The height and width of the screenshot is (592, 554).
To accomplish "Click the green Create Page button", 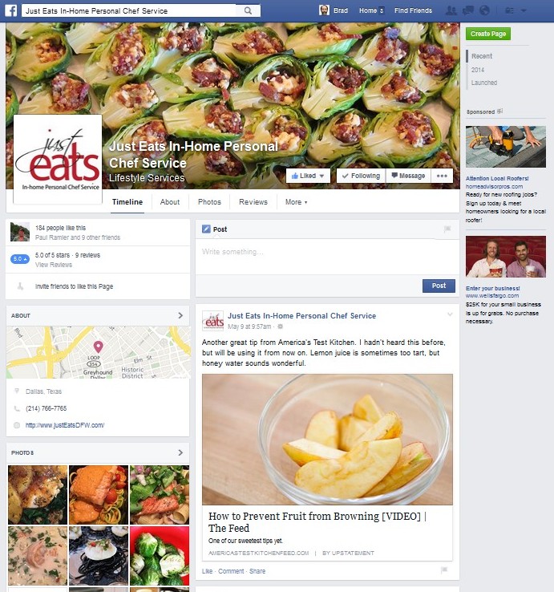I will pyautogui.click(x=488, y=34).
